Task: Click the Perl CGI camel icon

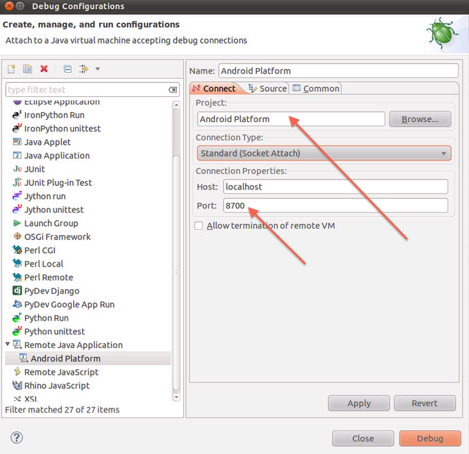Action: tap(18, 250)
